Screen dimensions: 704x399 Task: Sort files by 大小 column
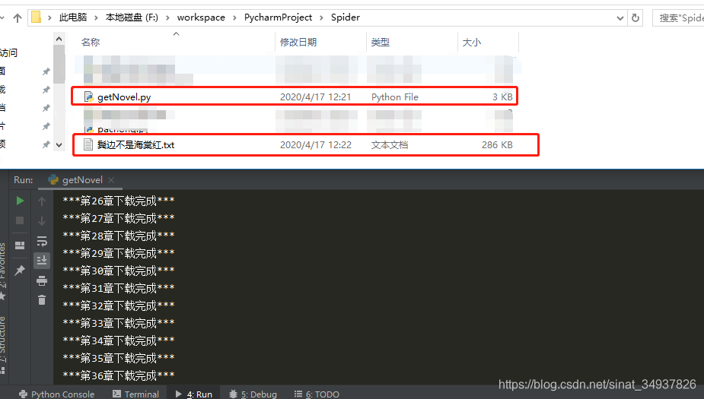471,42
